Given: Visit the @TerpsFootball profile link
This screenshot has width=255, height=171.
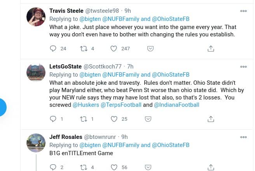Looking at the screenshot, I should pos(121,105).
